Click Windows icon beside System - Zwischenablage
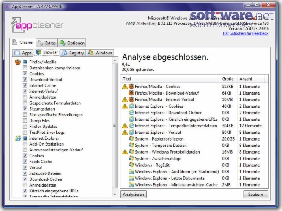 pyautogui.click(x=131, y=158)
